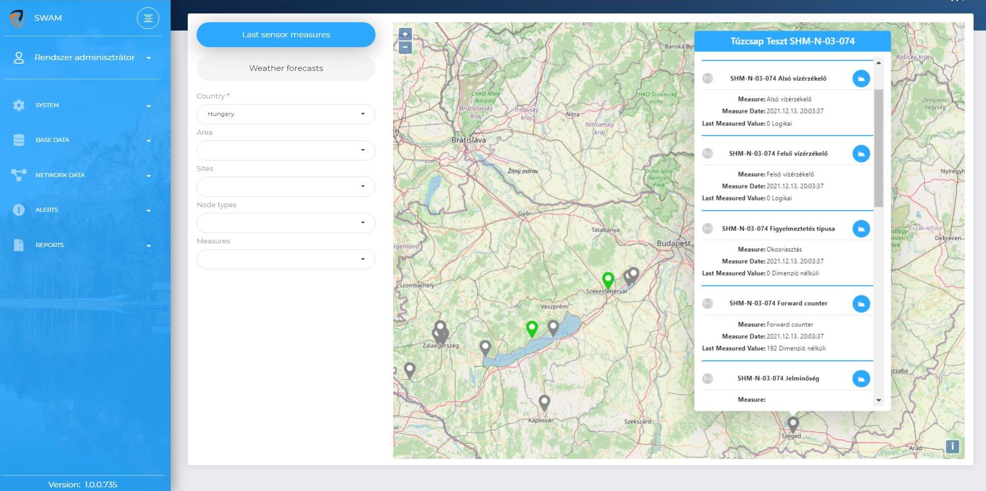The width and height of the screenshot is (986, 491).
Task: Open the Area dropdown
Action: coord(286,150)
